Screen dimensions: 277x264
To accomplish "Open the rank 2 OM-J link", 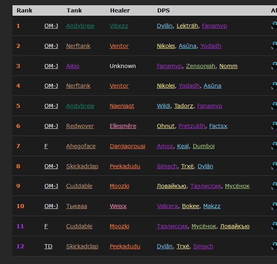I will click(x=51, y=46).
